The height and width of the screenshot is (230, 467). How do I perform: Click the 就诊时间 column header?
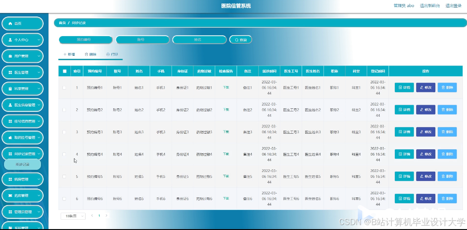(x=270, y=71)
